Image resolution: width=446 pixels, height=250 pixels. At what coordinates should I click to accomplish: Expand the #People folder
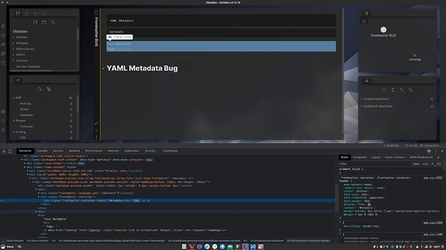click(13, 43)
